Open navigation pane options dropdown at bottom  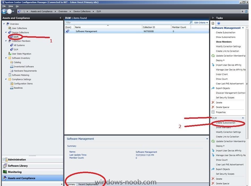[62, 184]
